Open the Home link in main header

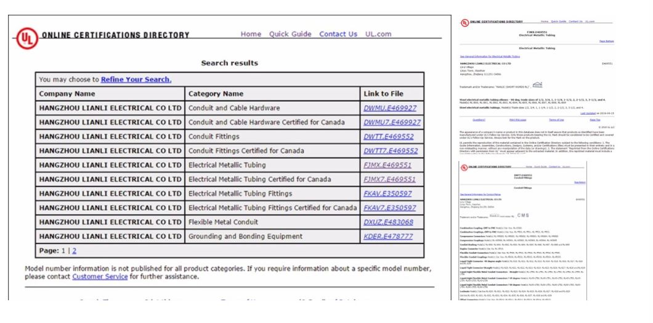[x=251, y=35]
